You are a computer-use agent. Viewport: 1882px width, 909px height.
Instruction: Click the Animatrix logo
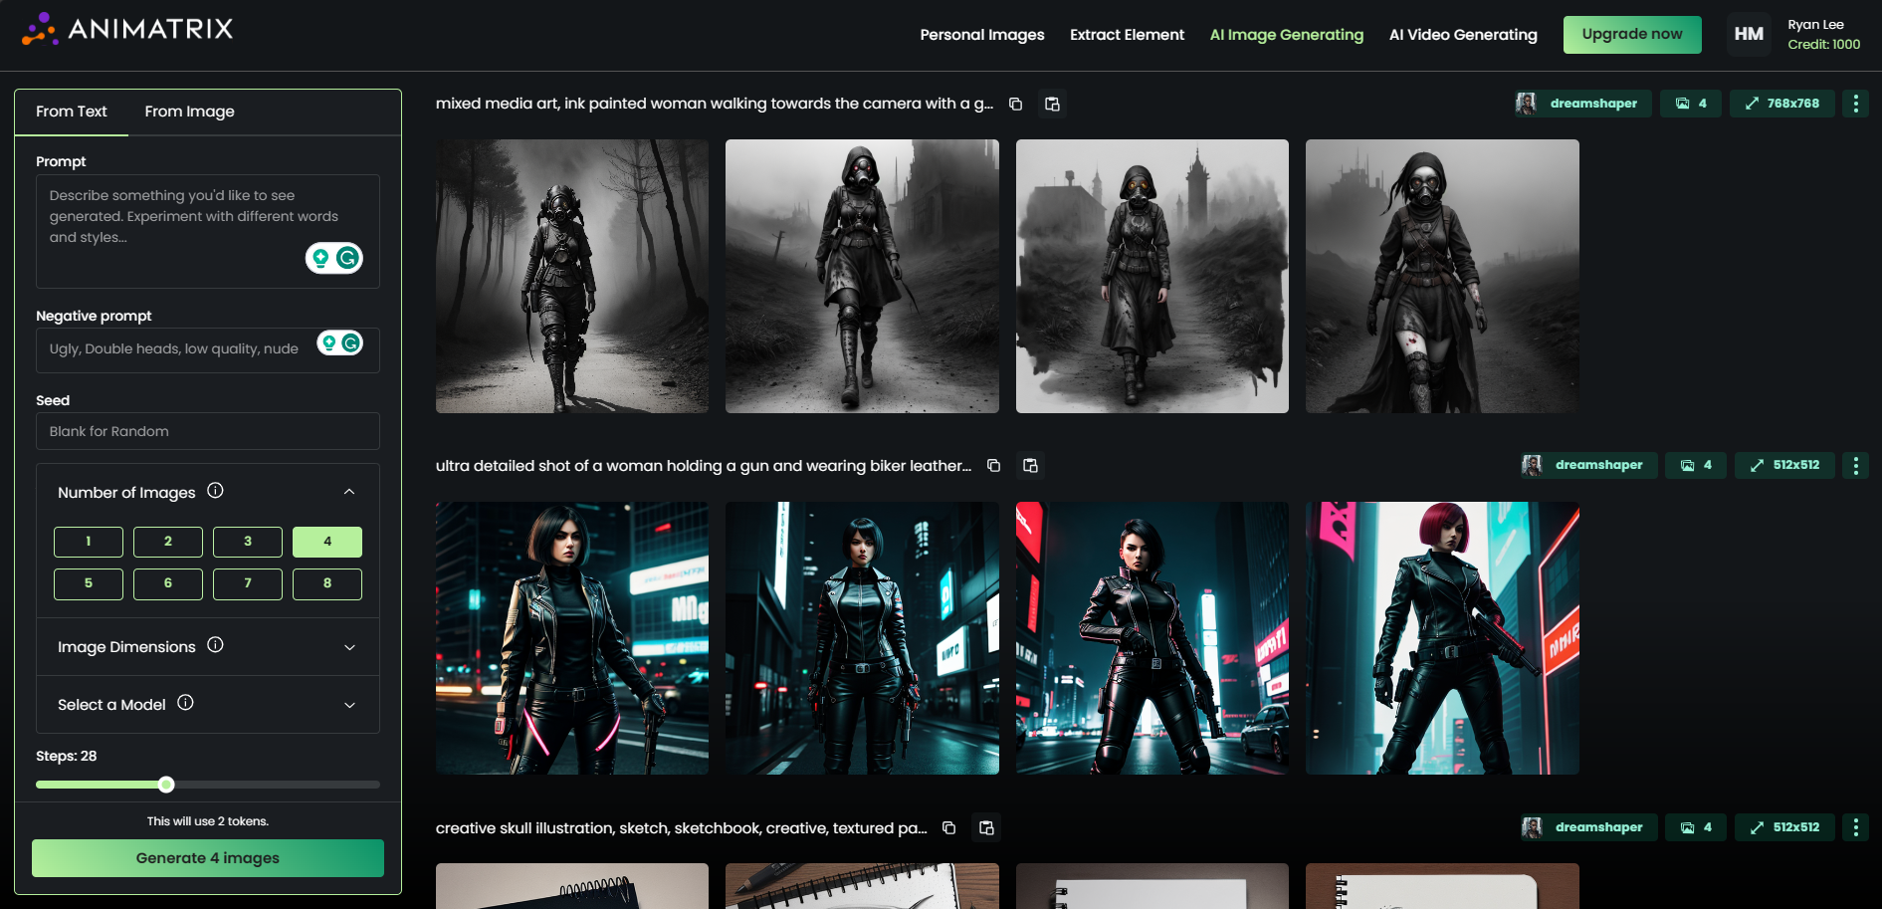pos(127,30)
